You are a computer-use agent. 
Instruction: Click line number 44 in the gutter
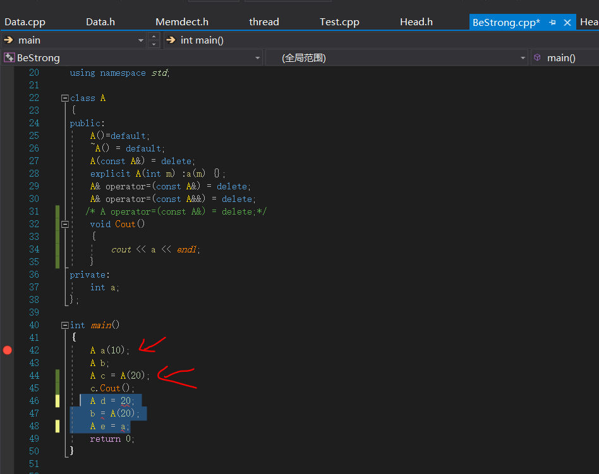pos(34,375)
